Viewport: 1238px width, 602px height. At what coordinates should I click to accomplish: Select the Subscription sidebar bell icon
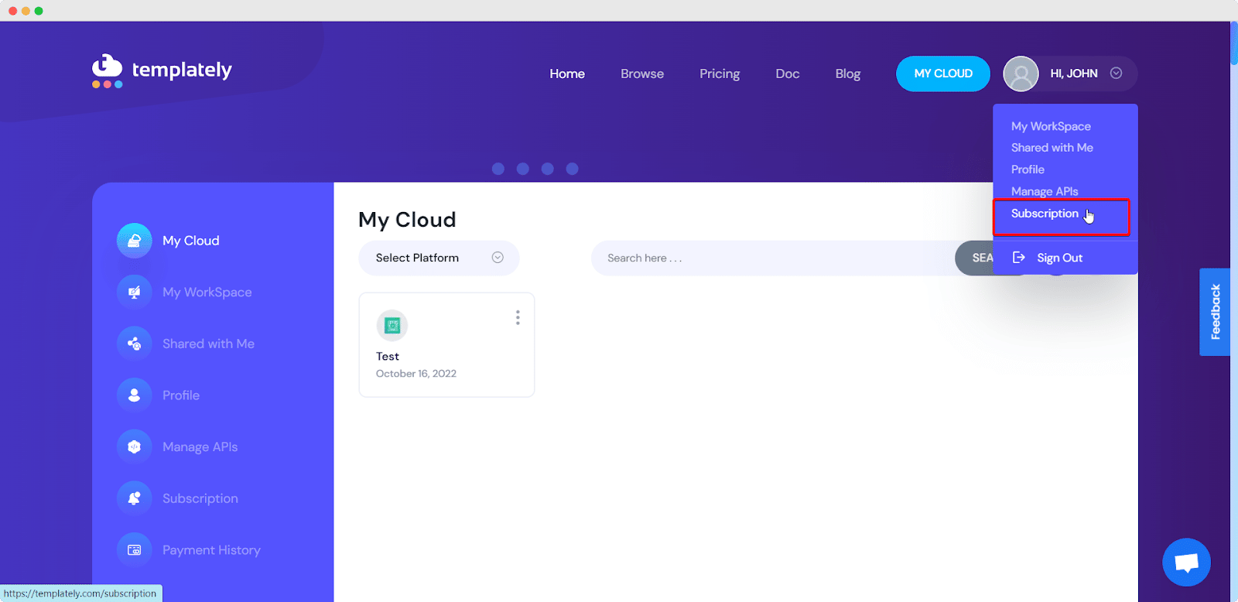coord(134,498)
